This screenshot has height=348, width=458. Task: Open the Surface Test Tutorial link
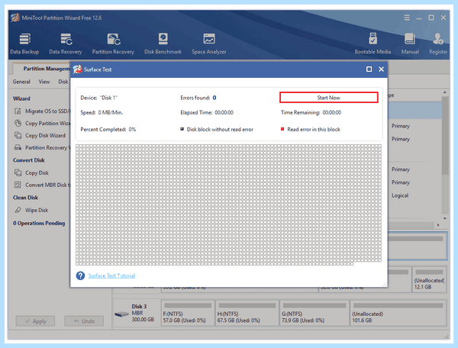111,275
